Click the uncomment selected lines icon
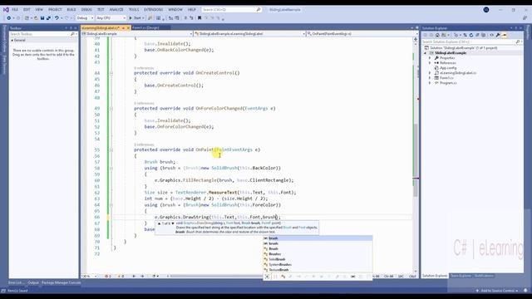 191,18
